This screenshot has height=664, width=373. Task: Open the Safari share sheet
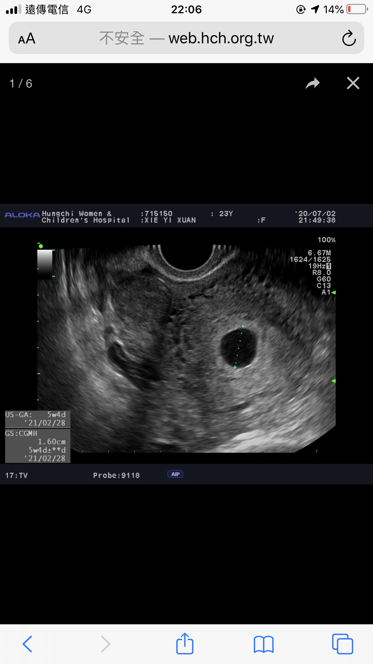[x=185, y=644]
